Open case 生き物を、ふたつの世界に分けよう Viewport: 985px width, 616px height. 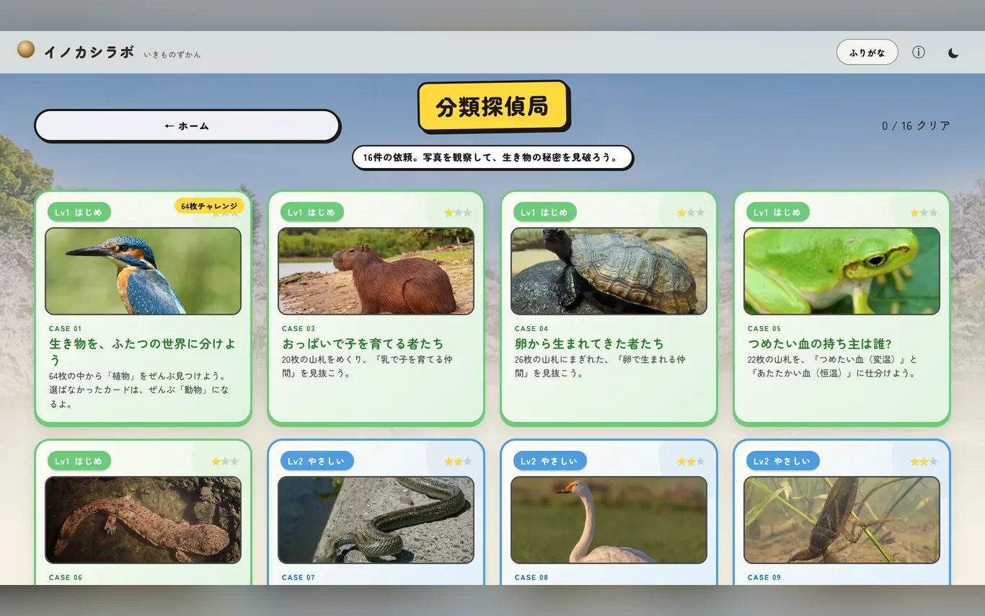tap(142, 351)
